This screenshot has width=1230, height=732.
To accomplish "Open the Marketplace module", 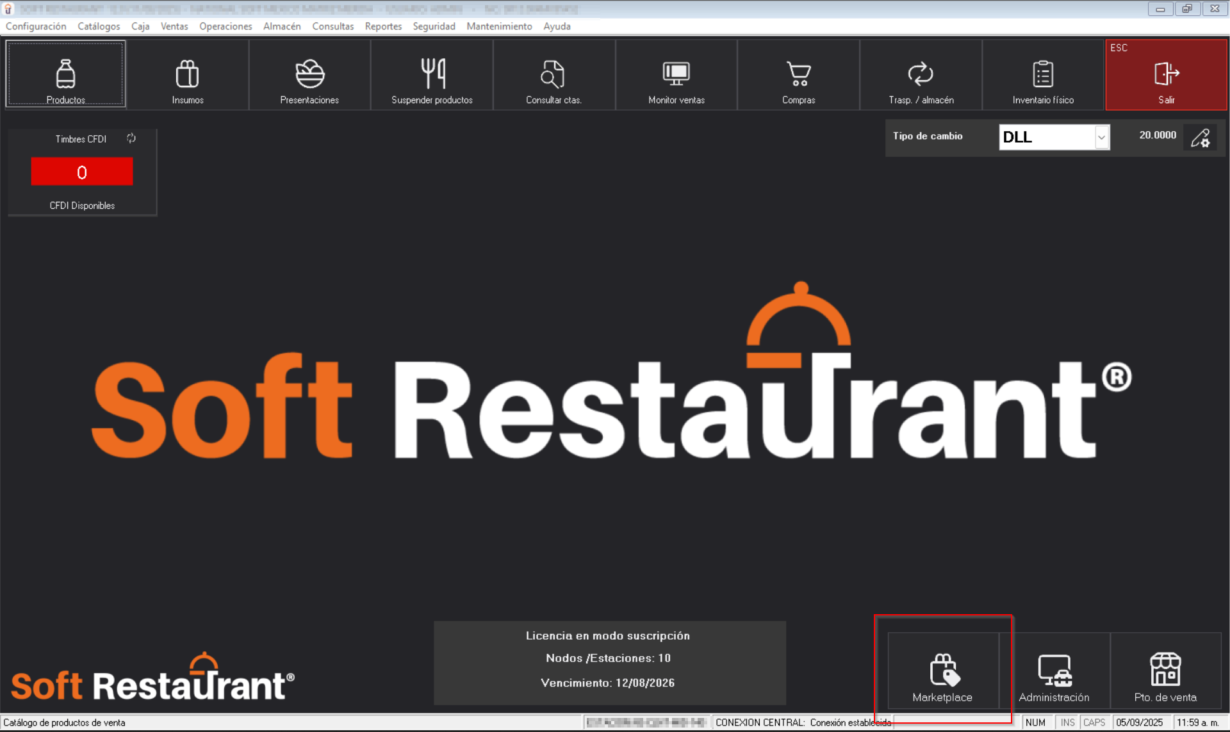I will pos(942,671).
